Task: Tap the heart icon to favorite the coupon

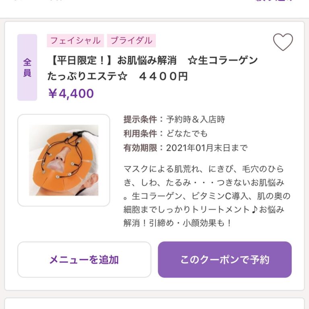Action: click(283, 42)
